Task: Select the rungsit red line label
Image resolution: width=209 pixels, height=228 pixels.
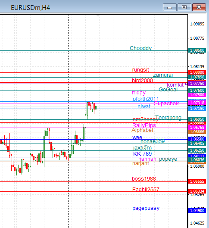Action: point(140,70)
